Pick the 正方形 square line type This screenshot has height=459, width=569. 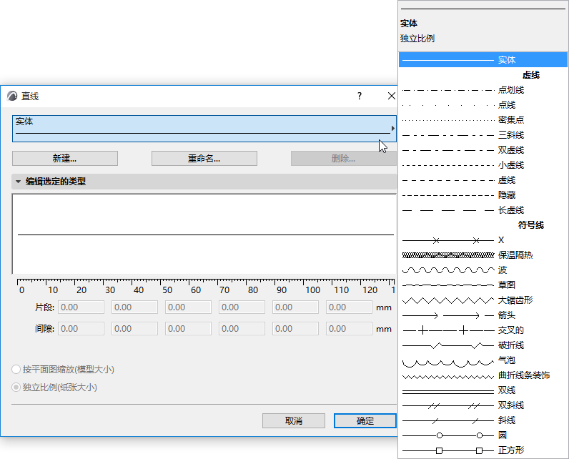point(483,450)
